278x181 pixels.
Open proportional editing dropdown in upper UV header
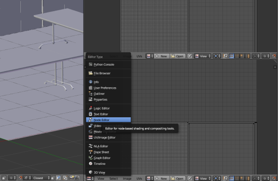point(266,56)
